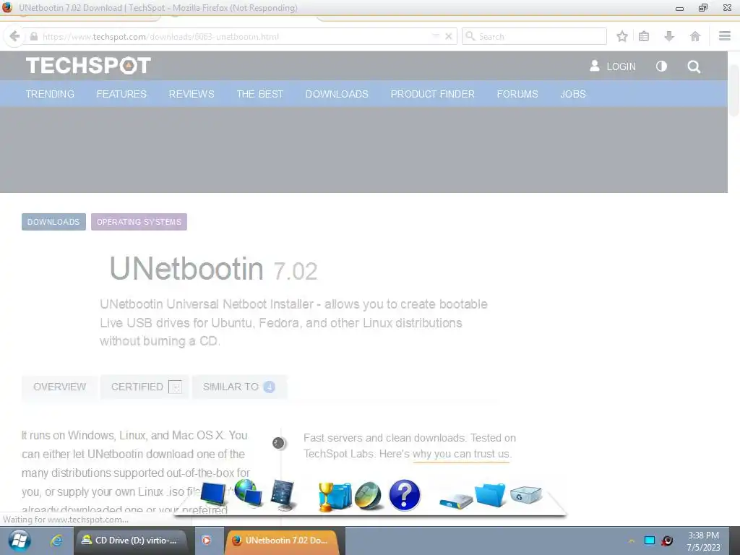The height and width of the screenshot is (555, 740).
Task: Bookmark this page with the star icon
Action: (622, 36)
